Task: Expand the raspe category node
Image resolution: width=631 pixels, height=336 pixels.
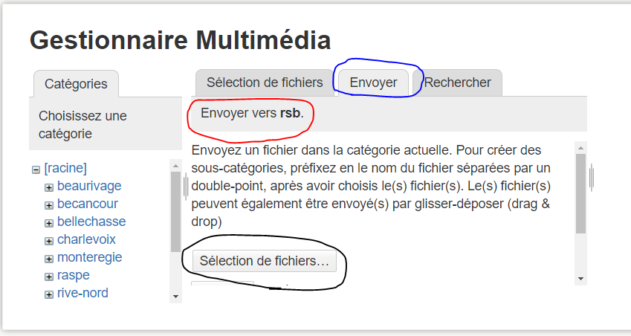Action: 49,277
